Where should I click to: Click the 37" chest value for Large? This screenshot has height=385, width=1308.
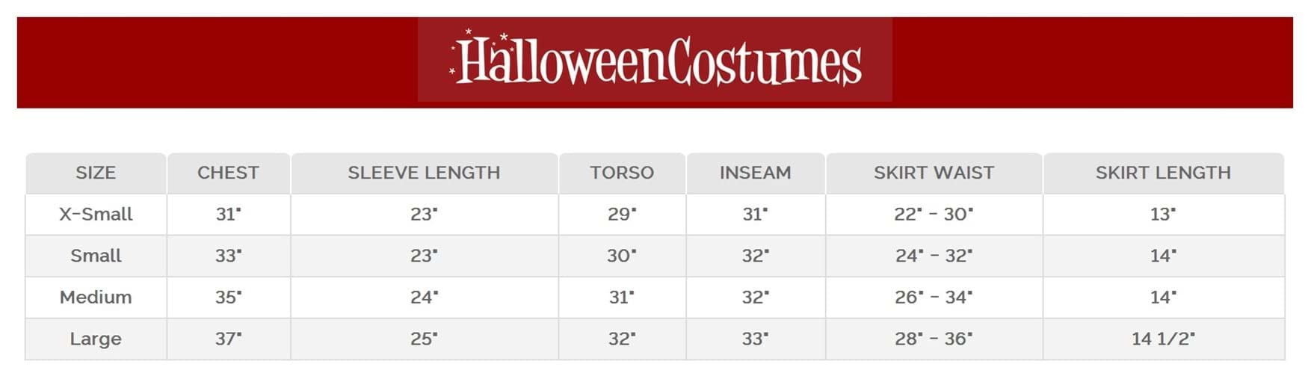coord(228,339)
